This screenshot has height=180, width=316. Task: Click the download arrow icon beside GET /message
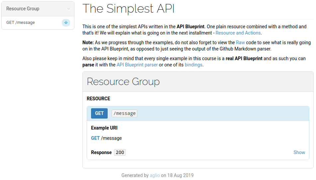coord(66,23)
